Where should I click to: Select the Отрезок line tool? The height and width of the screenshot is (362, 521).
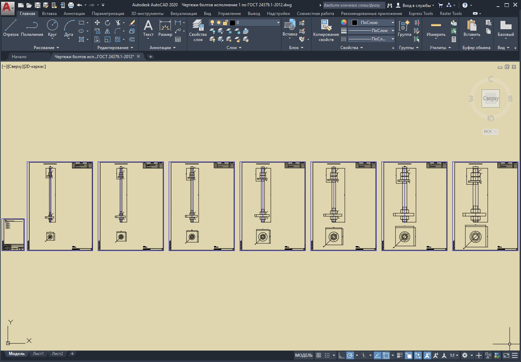click(x=11, y=29)
